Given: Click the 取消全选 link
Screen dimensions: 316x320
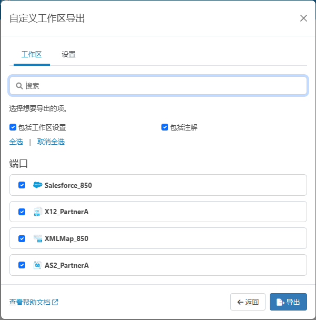Looking at the screenshot, I should click(51, 142).
